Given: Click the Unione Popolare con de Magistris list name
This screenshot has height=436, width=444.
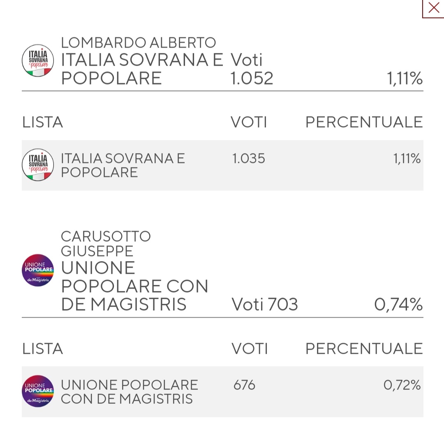Looking at the screenshot, I should (129, 392).
